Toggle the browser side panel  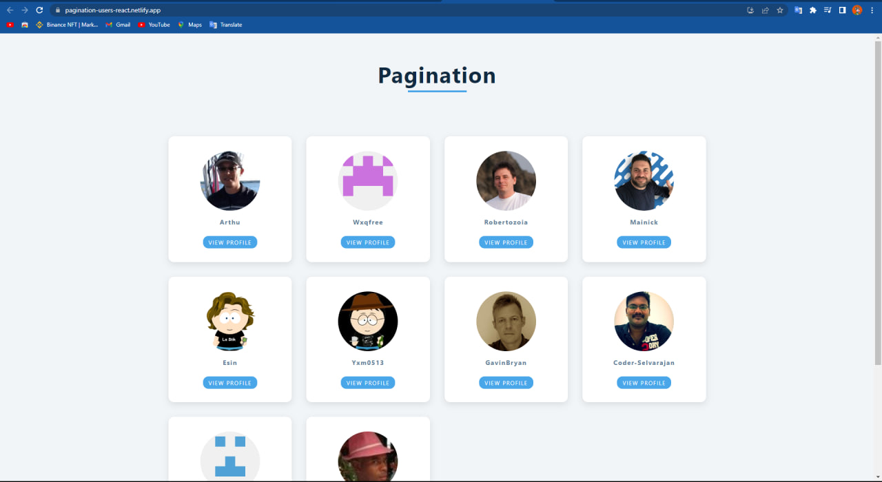click(842, 10)
